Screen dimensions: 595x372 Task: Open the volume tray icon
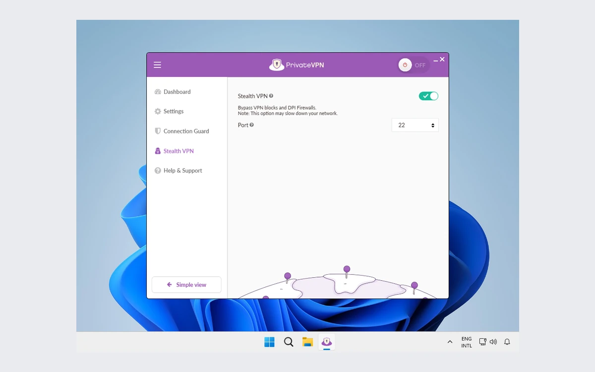493,342
